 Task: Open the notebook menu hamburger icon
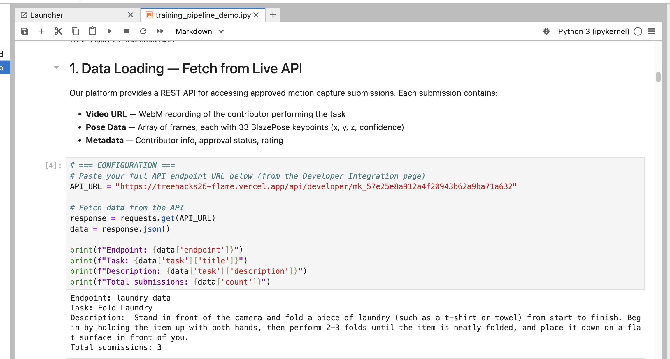tap(651, 31)
